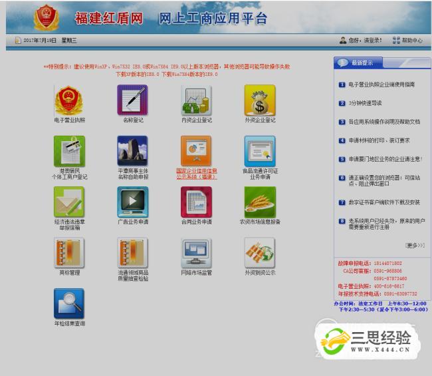Open the 电子营业执照 badge icon
Image resolution: width=432 pixels, height=376 pixels.
tap(69, 100)
